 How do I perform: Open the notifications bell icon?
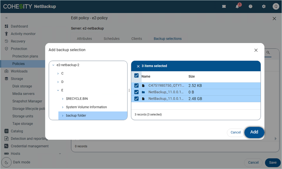pos(238,7)
